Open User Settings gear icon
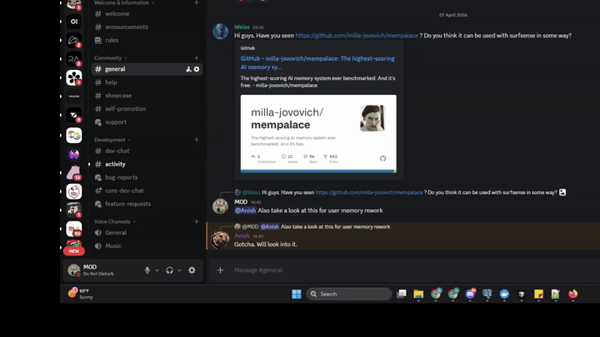The image size is (600, 337). coord(192,270)
